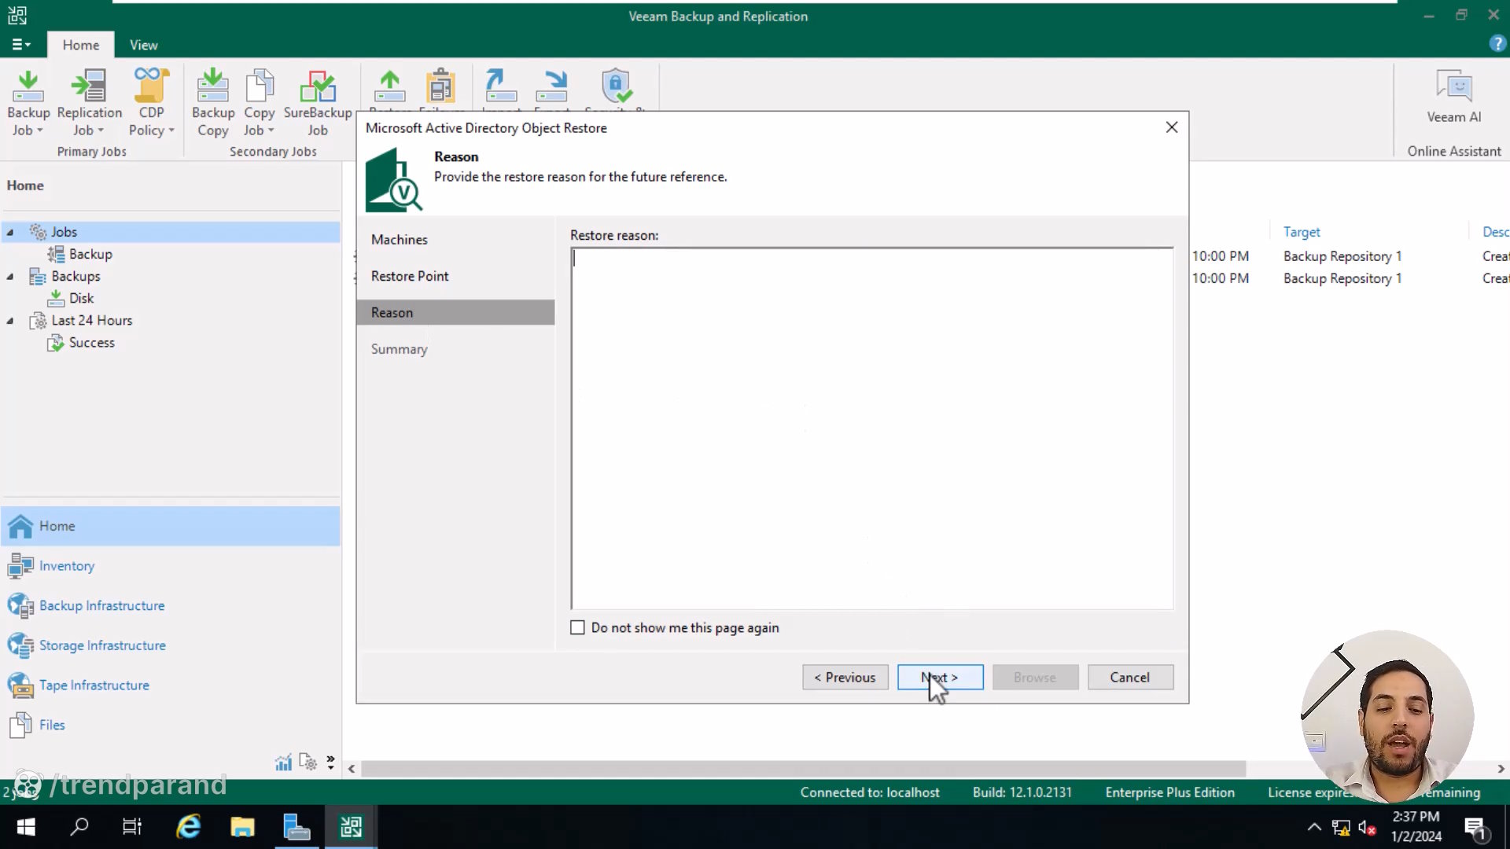1510x849 pixels.
Task: Open Server Manager from the taskbar
Action: click(296, 827)
